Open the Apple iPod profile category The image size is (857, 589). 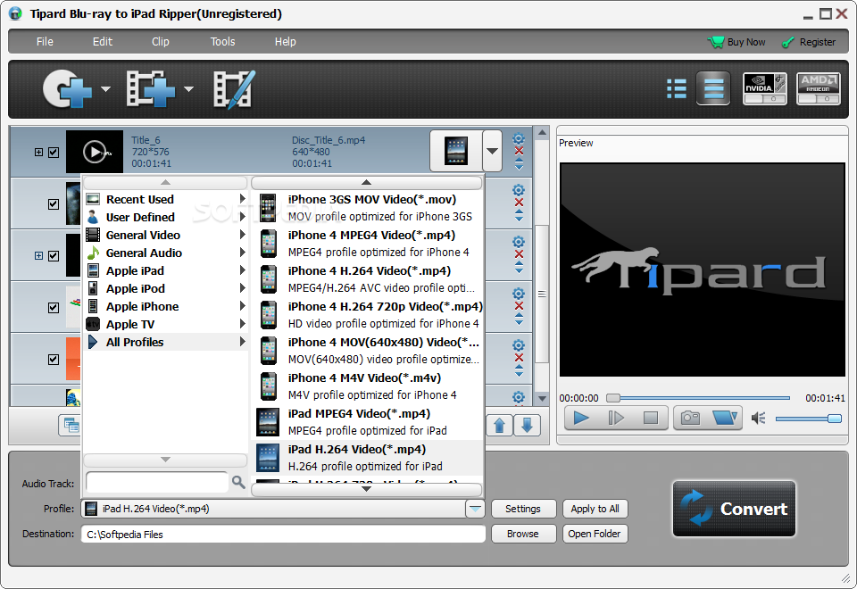pyautogui.click(x=166, y=288)
